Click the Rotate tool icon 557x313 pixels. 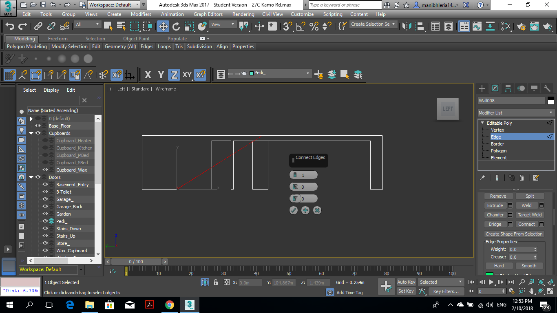pyautogui.click(x=176, y=26)
